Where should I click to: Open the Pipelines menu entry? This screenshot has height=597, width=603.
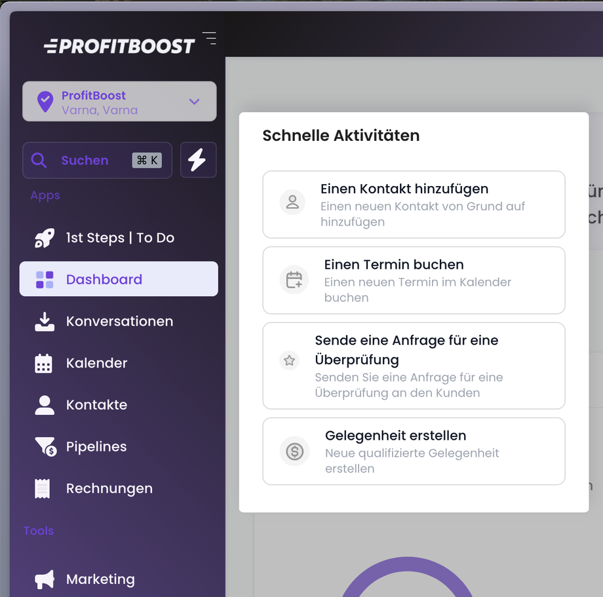96,447
